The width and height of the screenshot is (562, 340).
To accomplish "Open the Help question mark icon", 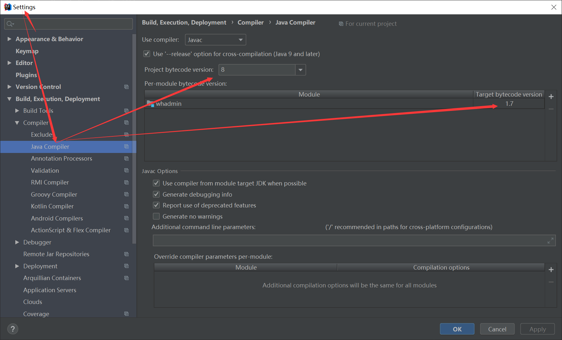I will [x=12, y=329].
